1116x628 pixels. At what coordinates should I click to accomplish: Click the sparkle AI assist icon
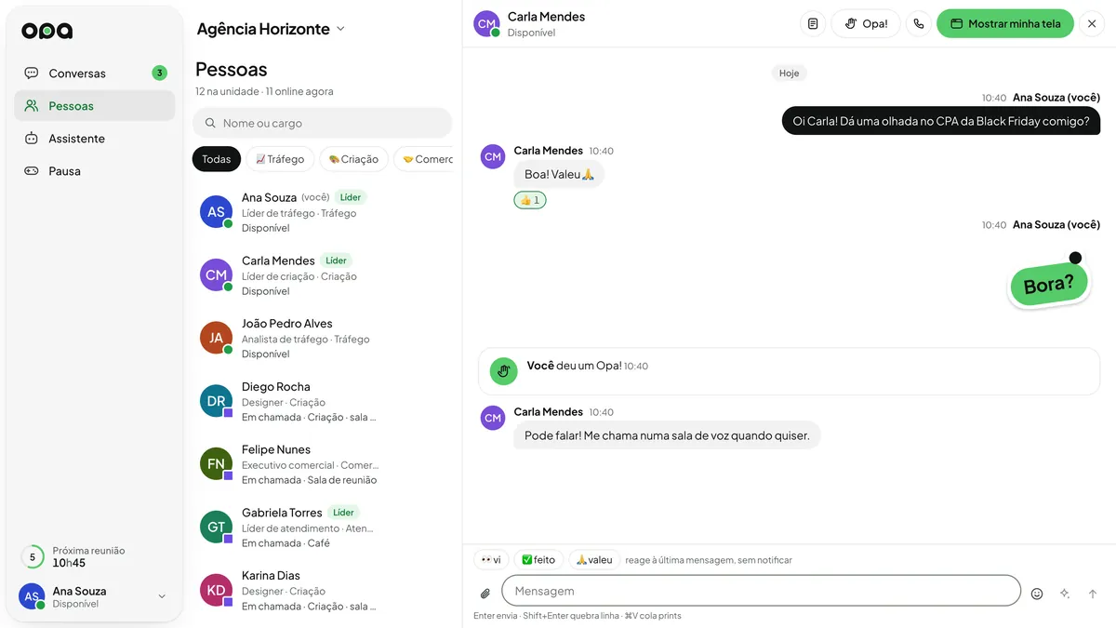coord(1065,594)
